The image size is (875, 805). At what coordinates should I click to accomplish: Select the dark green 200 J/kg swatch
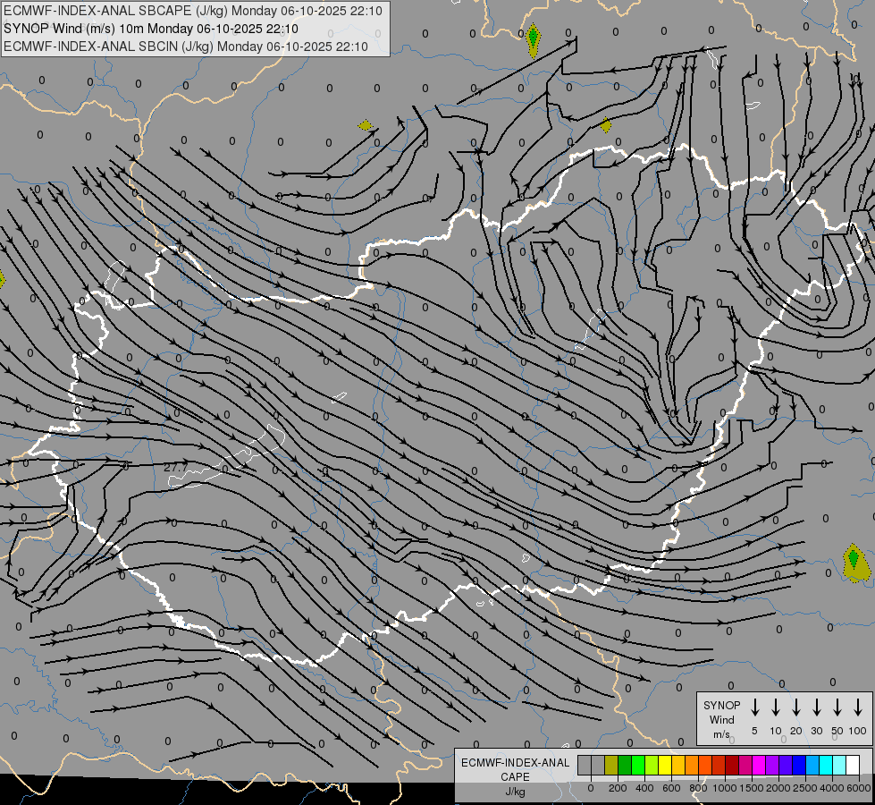(625, 765)
